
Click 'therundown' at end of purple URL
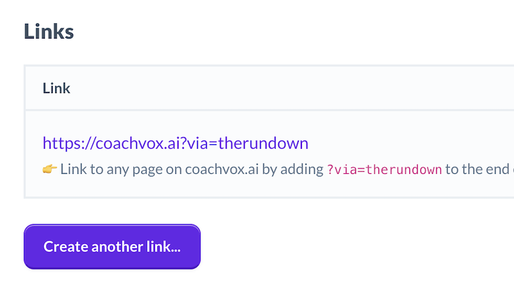tap(263, 143)
